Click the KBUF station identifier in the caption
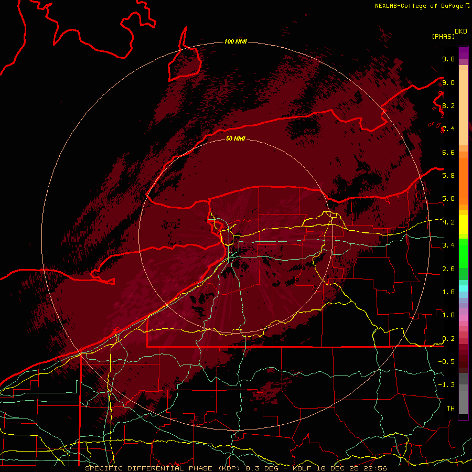The image size is (472, 472). tap(302, 468)
